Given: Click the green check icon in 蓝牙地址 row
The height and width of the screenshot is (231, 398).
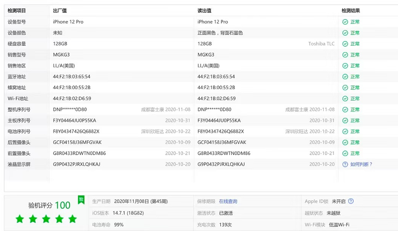Looking at the screenshot, I should 345,77.
